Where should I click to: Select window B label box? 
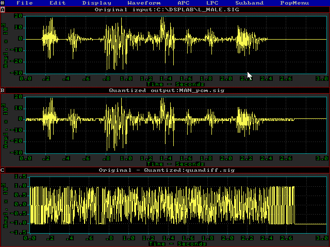(3, 91)
